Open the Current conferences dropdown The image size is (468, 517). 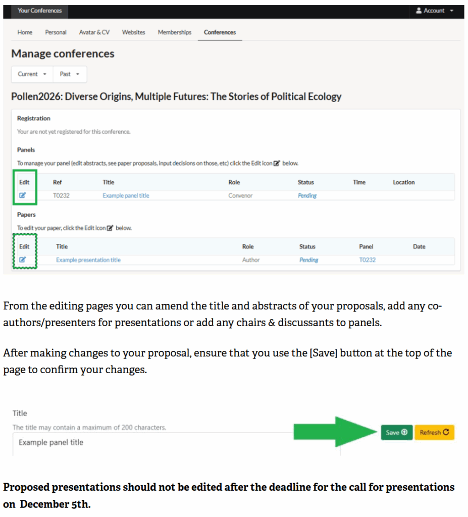pos(32,74)
